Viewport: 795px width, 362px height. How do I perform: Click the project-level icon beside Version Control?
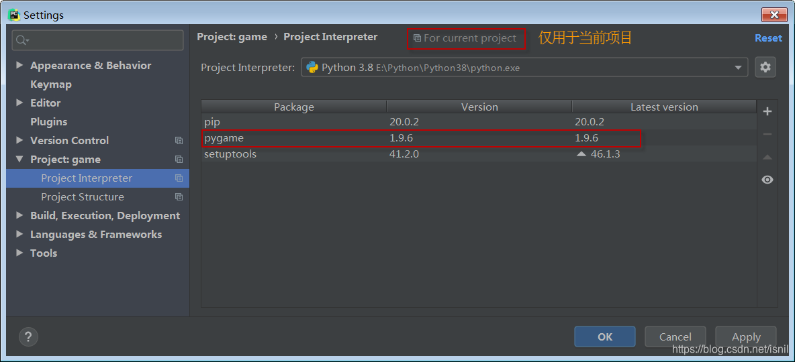pyautogui.click(x=179, y=141)
